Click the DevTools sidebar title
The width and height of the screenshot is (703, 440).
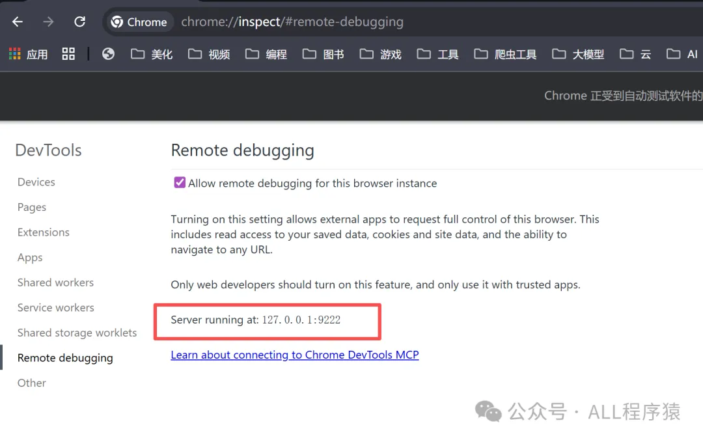[x=48, y=150]
